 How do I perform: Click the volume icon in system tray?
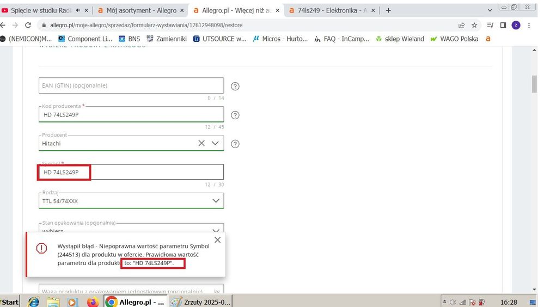click(x=453, y=302)
